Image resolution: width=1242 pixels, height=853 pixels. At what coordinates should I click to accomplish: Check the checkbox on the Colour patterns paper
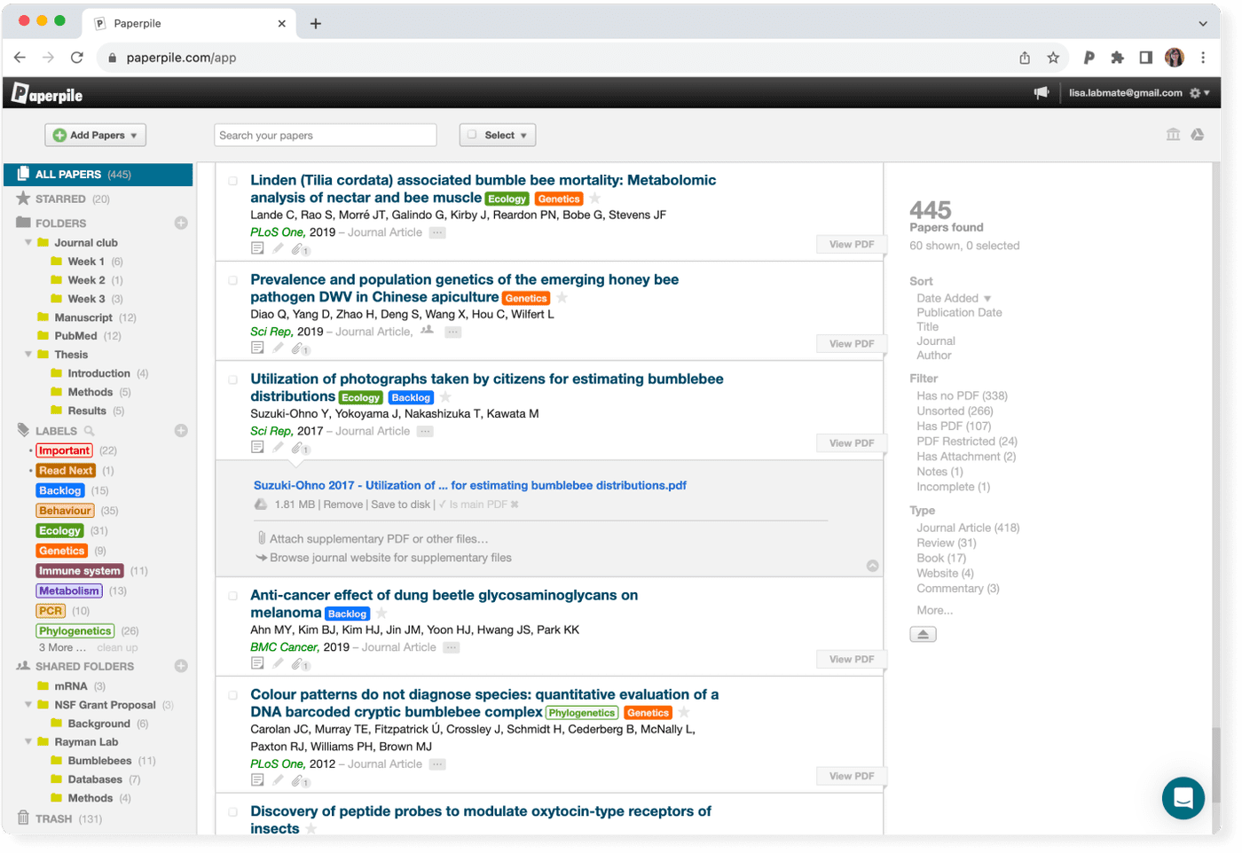click(232, 694)
